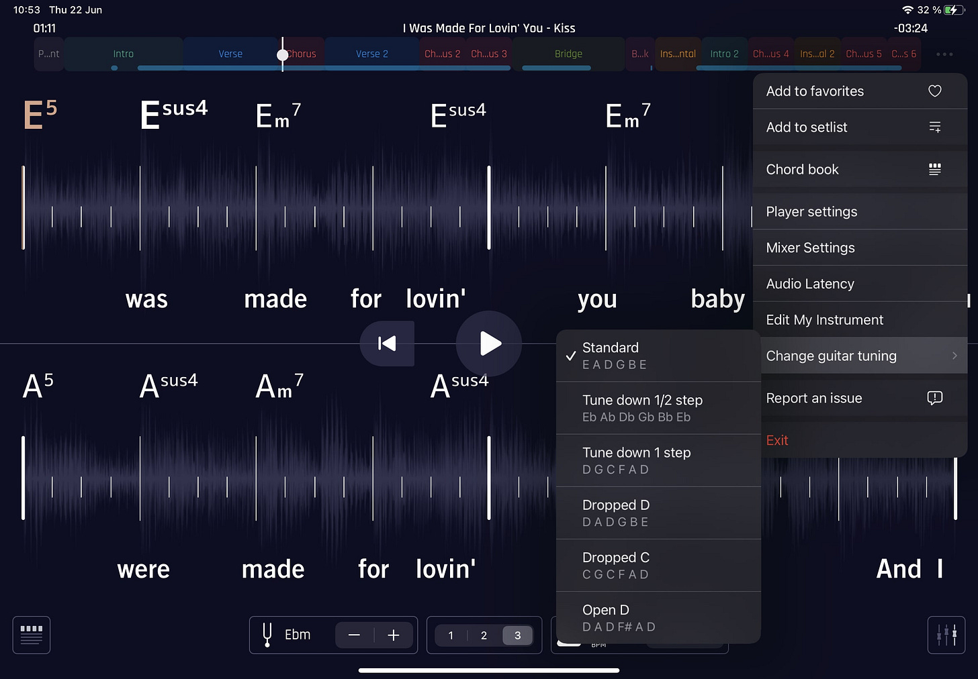The width and height of the screenshot is (978, 679).
Task: Jump to the Verse section
Action: pos(230,54)
